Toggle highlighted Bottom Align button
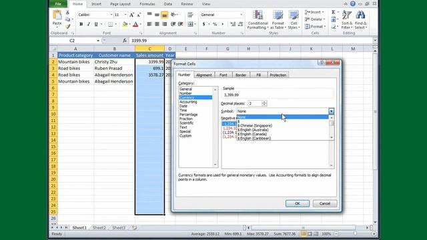 [164, 15]
